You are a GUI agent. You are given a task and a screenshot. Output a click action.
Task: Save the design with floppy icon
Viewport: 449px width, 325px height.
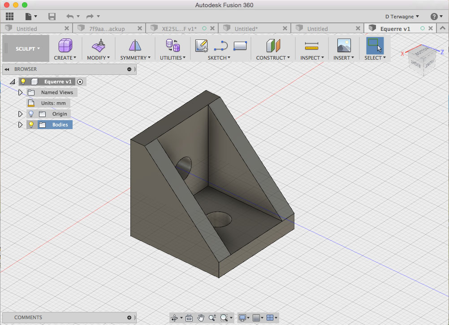52,16
